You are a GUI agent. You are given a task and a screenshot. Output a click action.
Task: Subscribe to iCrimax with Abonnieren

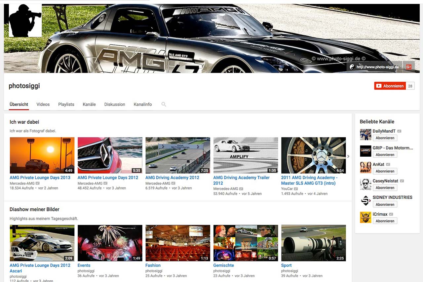(x=385, y=221)
